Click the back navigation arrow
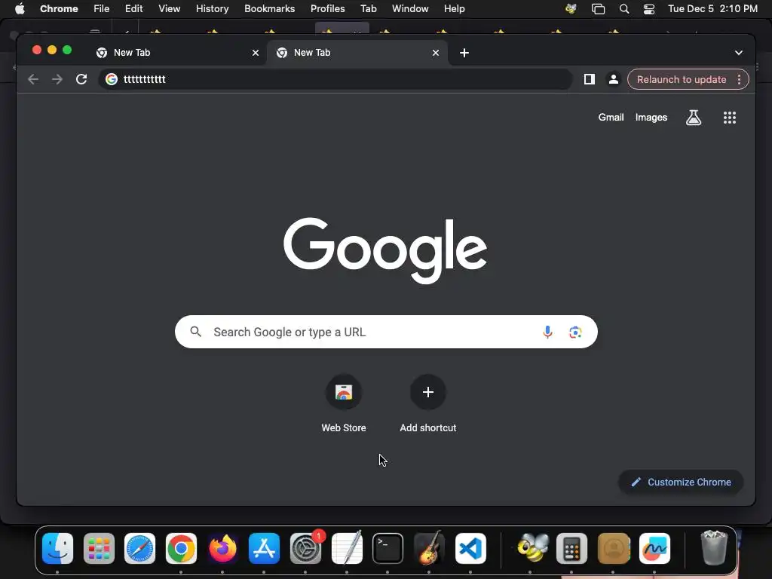 (x=33, y=79)
